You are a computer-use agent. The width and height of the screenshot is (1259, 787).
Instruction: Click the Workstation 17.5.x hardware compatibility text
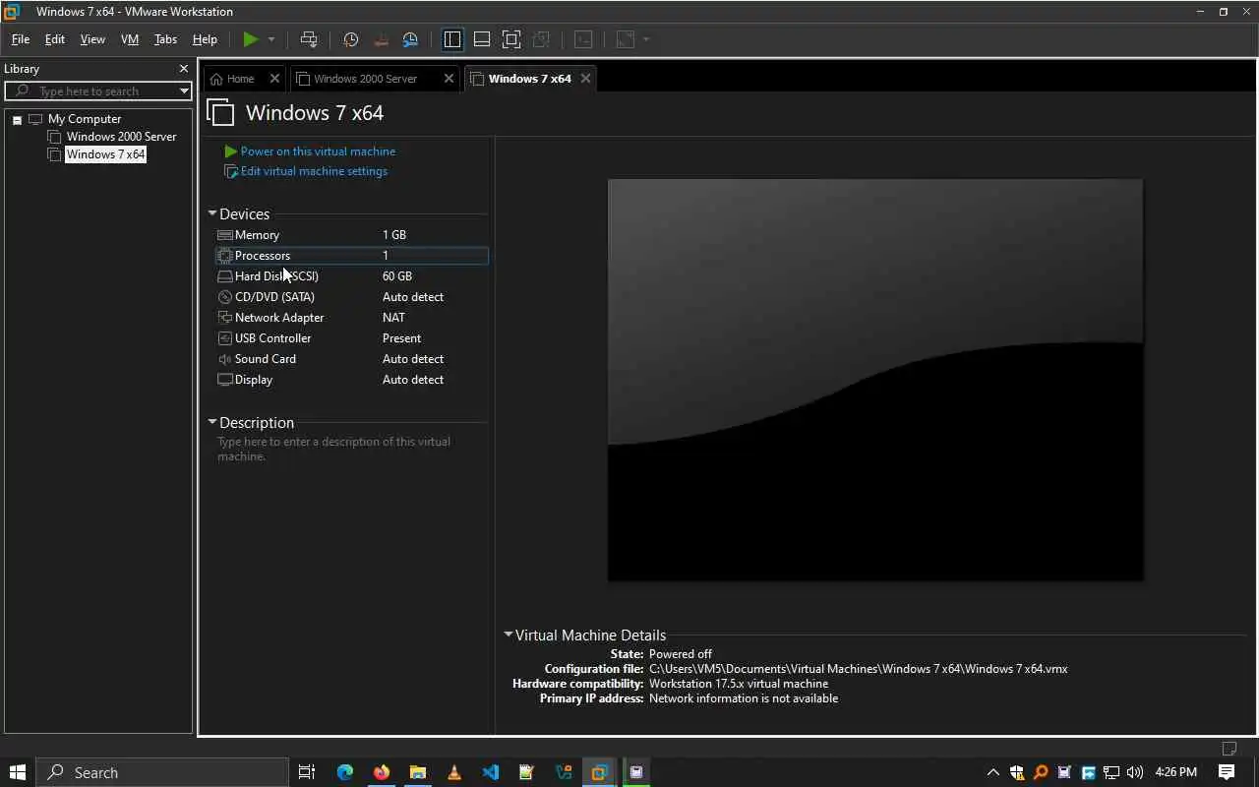pos(739,684)
